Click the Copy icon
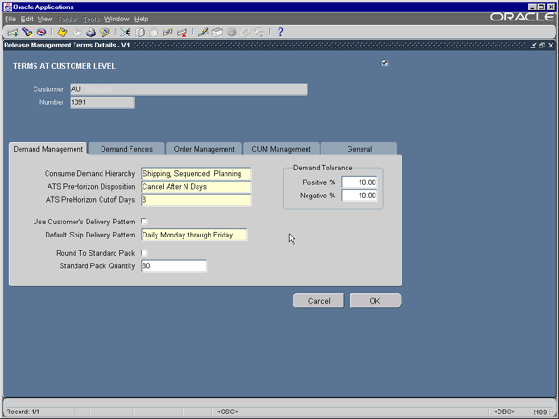Image resolution: width=559 pixels, height=419 pixels. 140,33
